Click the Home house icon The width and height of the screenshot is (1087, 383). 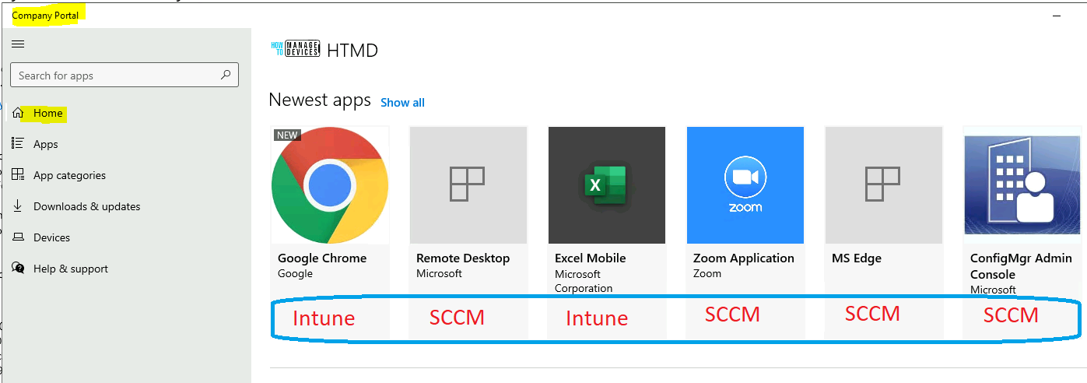click(18, 113)
